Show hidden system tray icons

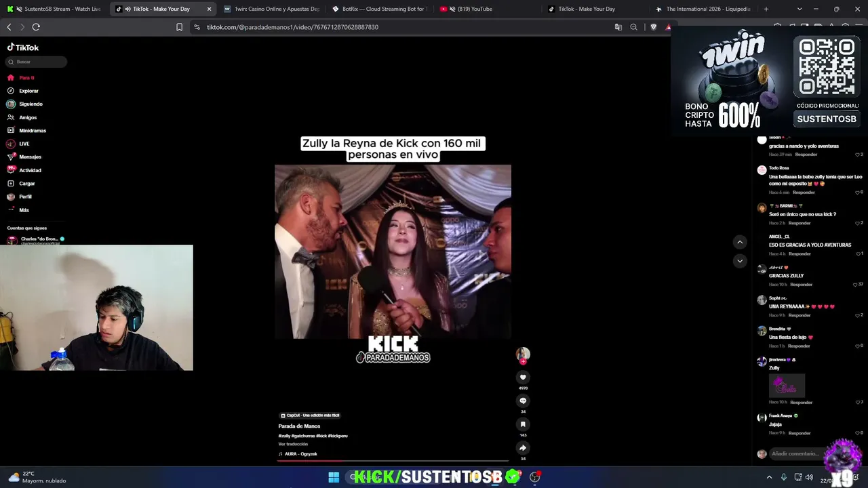[769, 477]
